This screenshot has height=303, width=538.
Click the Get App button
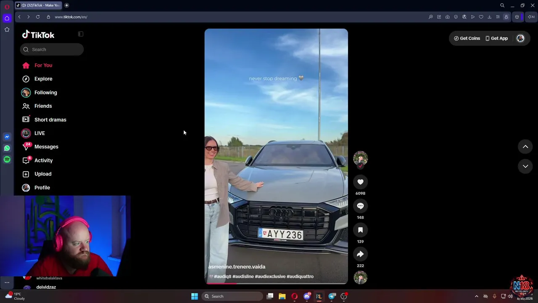pyautogui.click(x=496, y=38)
